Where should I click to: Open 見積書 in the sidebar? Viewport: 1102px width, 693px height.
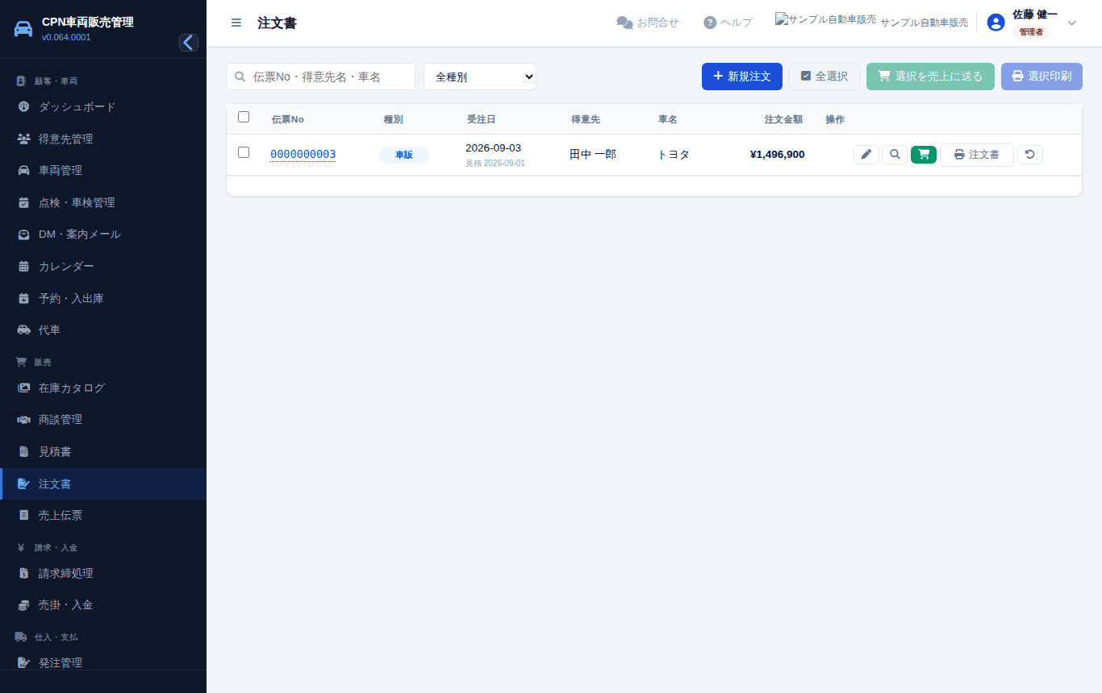click(103, 452)
